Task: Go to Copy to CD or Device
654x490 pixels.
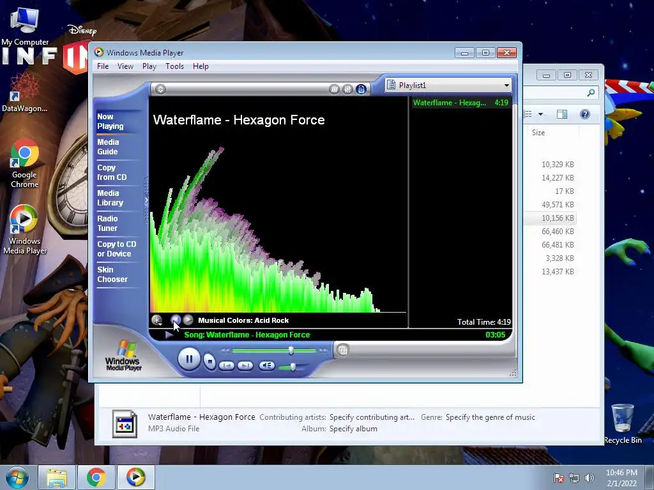Action: coord(118,249)
